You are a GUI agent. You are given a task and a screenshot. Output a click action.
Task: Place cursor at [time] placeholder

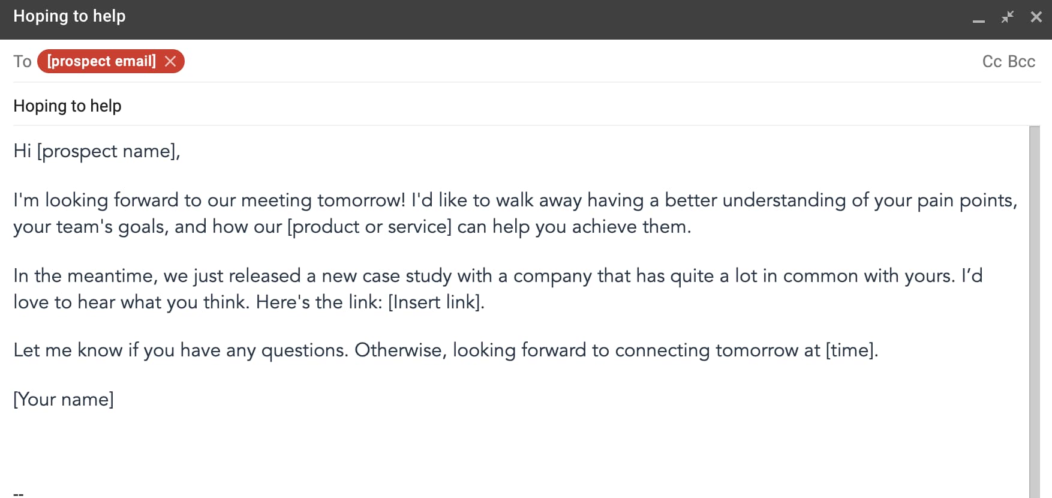click(x=850, y=350)
